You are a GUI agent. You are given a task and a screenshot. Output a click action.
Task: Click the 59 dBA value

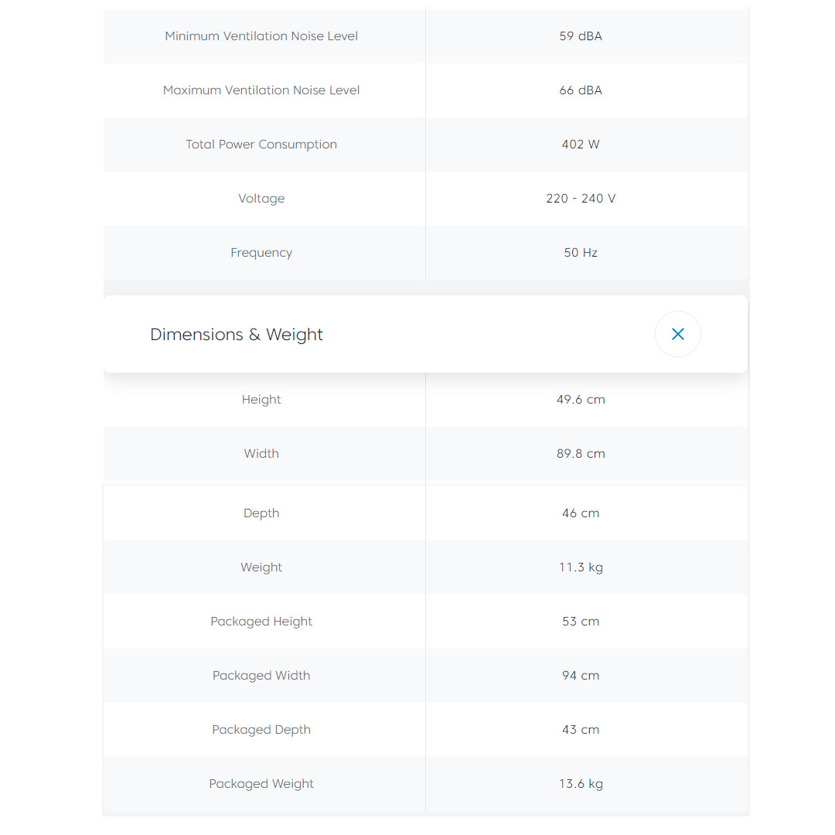point(581,36)
